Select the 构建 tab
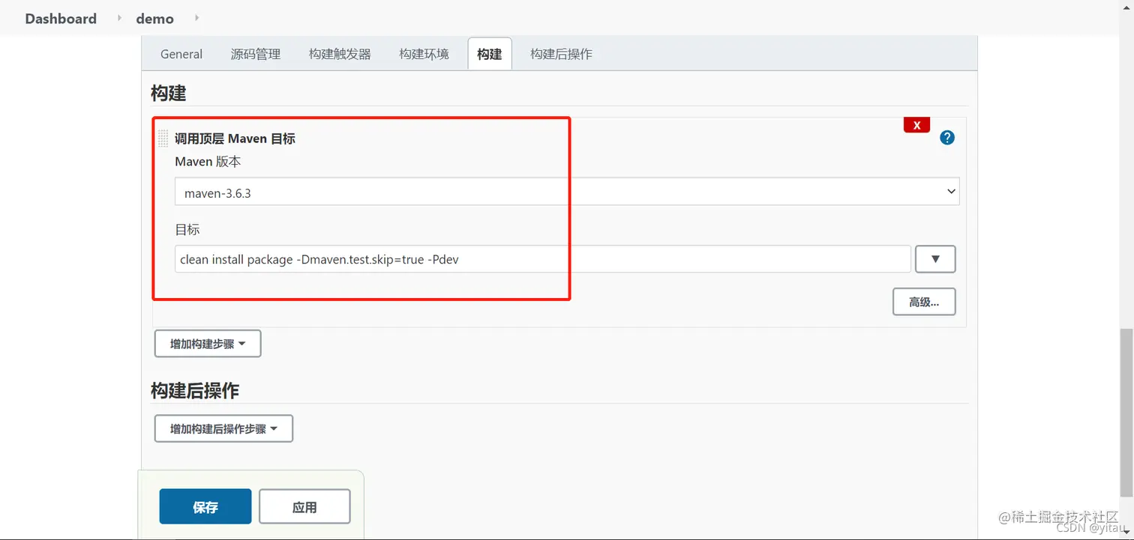1134x540 pixels. pos(490,54)
